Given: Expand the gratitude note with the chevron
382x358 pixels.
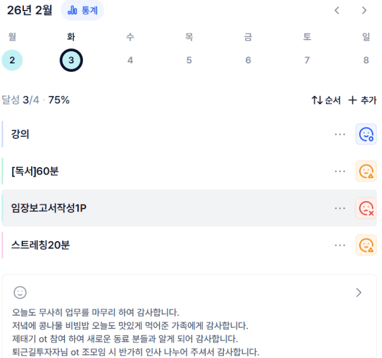Looking at the screenshot, I should 359,292.
